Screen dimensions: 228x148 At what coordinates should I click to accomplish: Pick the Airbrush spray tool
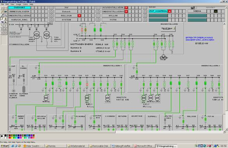2,22
